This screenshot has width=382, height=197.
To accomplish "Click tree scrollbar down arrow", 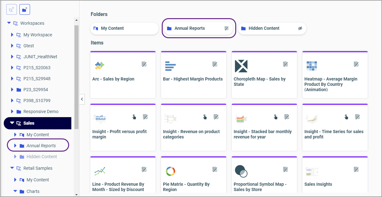I will coord(76,194).
